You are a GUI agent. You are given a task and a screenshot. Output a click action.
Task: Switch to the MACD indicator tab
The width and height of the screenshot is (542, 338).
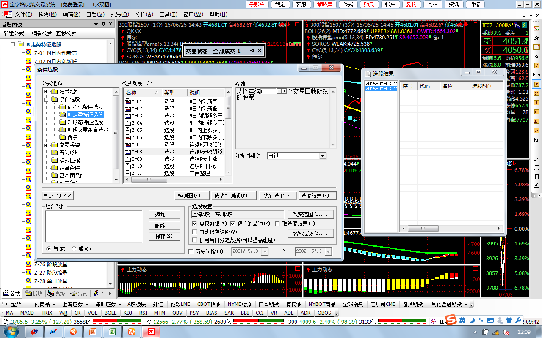coord(27,313)
